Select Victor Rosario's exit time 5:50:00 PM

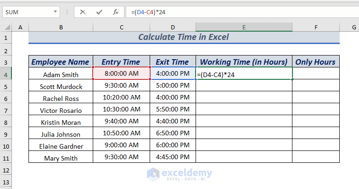[173, 110]
